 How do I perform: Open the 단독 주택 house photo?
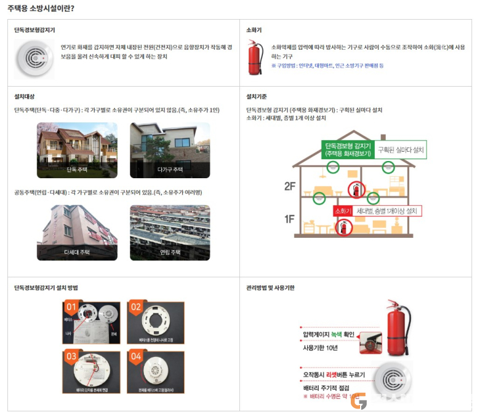click(77, 150)
